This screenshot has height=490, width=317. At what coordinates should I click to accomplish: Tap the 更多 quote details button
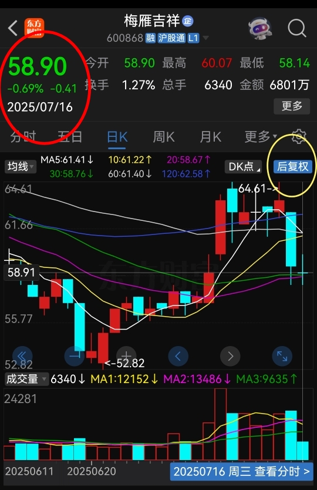(x=292, y=106)
